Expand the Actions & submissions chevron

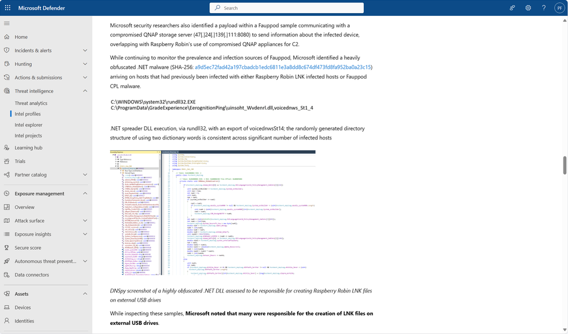click(85, 77)
